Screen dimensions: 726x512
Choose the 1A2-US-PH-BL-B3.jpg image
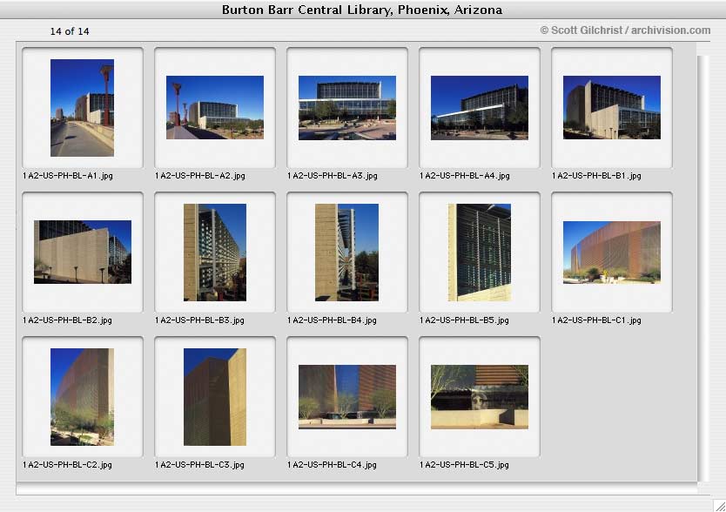215,252
